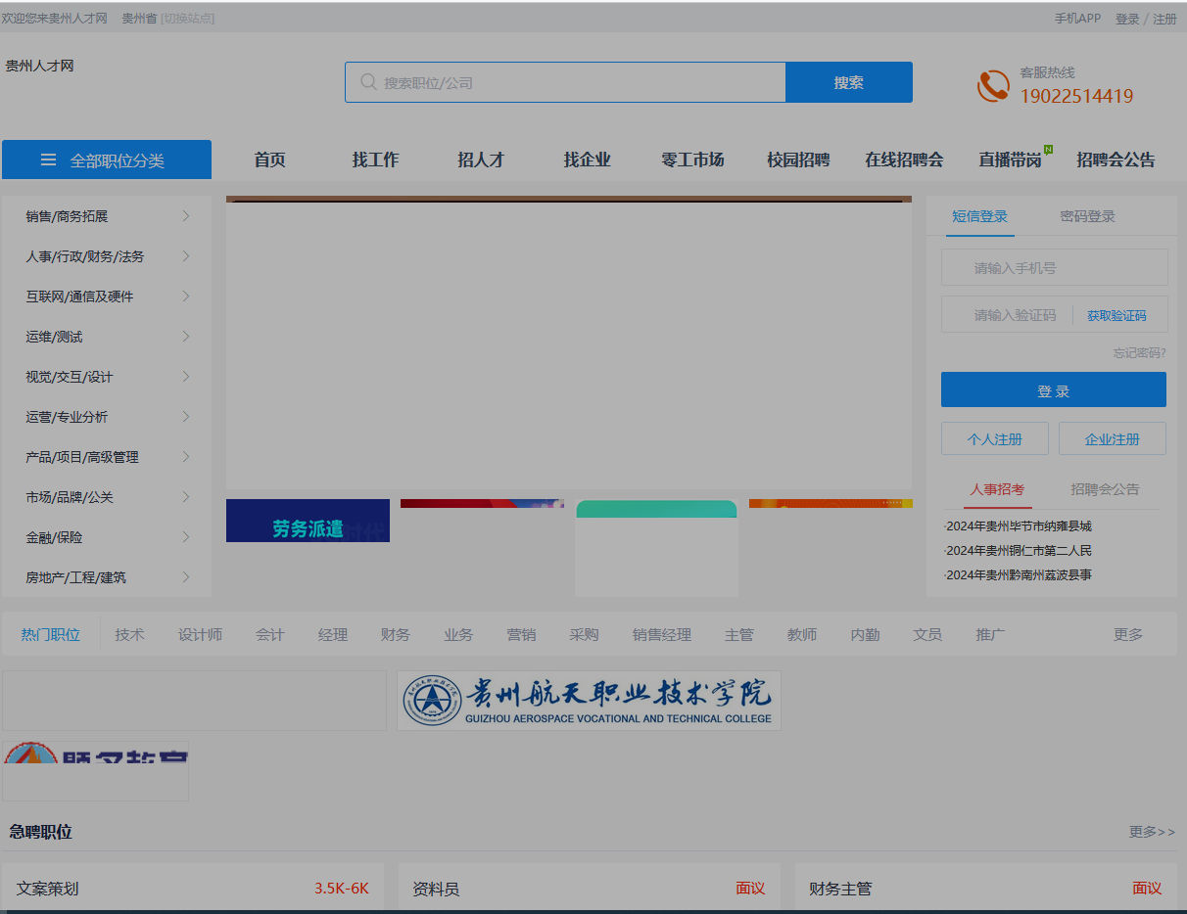Click the 2024年贵州毕节市纳雍县城 announcement
This screenshot has height=914, width=1187.
[x=1021, y=526]
